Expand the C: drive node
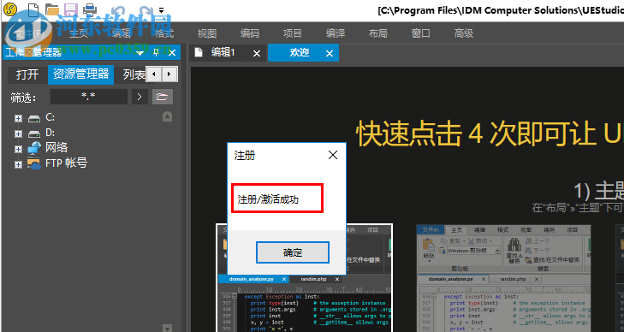Viewport: 624px width, 332px height. [18, 118]
